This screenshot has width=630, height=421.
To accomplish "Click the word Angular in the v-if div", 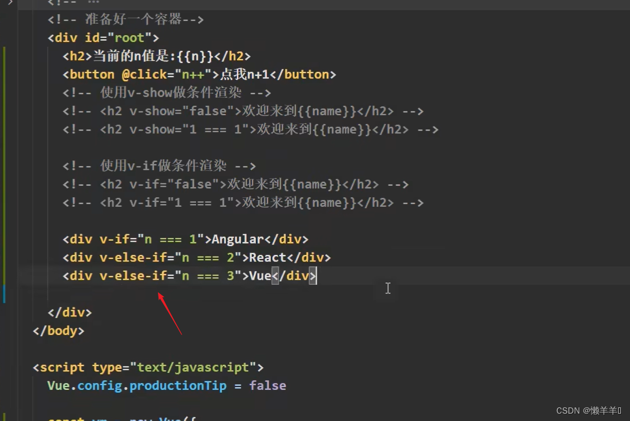I will point(238,240).
